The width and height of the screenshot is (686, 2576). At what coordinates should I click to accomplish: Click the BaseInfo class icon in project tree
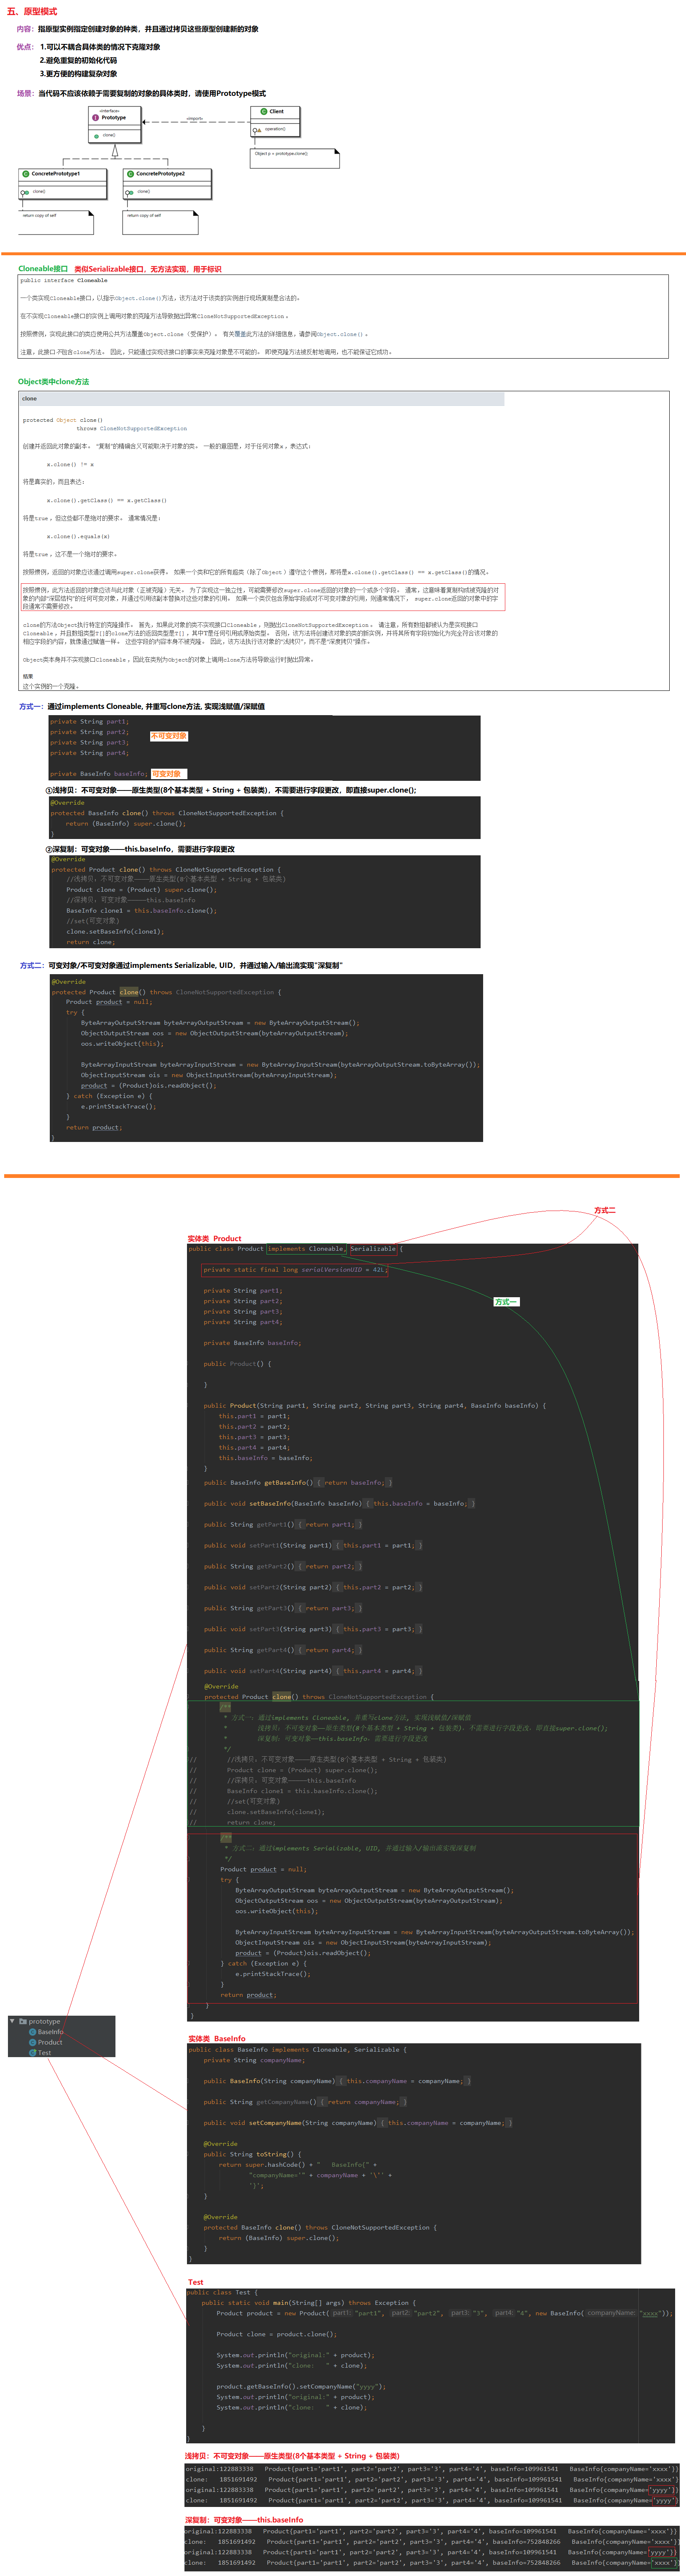33,2031
